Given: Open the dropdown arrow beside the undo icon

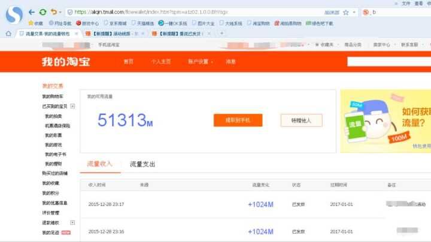Looking at the screenshot, I should point(60,13).
